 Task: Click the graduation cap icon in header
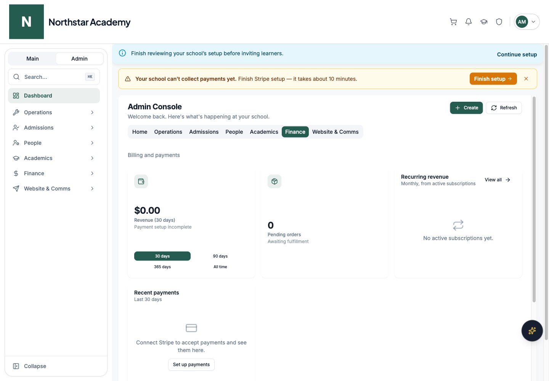pyautogui.click(x=484, y=22)
